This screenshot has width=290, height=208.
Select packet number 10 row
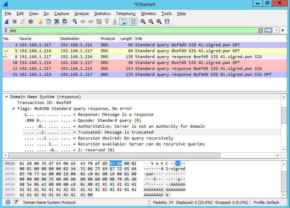click(144, 63)
